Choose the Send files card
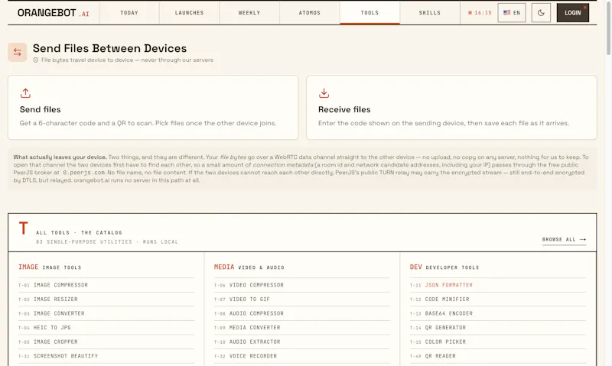This screenshot has height=366, width=612. (x=153, y=108)
